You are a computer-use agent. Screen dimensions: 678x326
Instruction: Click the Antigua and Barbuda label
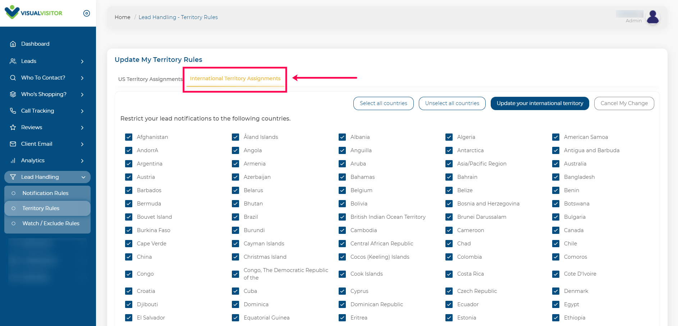592,150
